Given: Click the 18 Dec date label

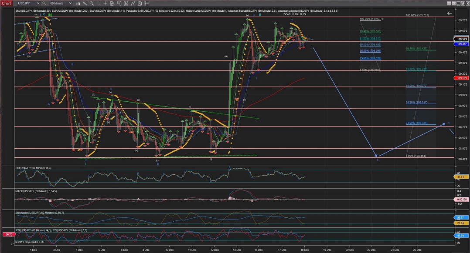Looking at the screenshot, I should (304, 250).
